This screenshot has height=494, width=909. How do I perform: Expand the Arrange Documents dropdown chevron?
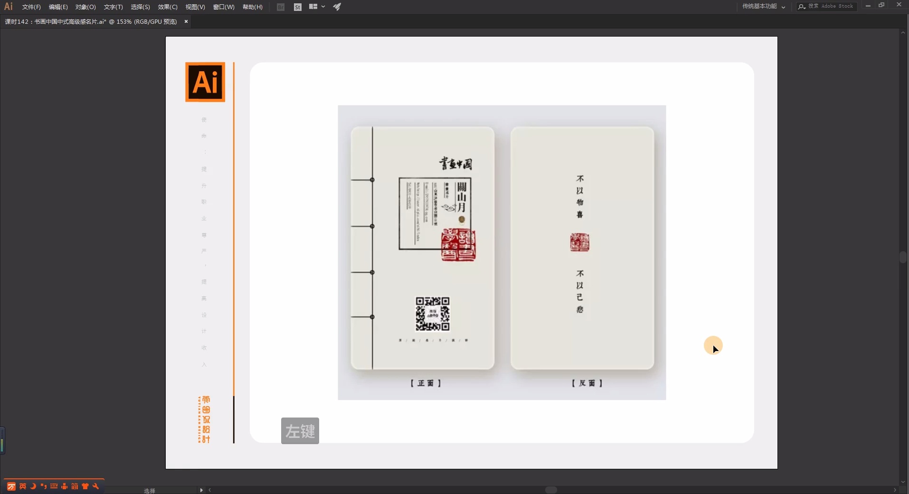pyautogui.click(x=322, y=7)
